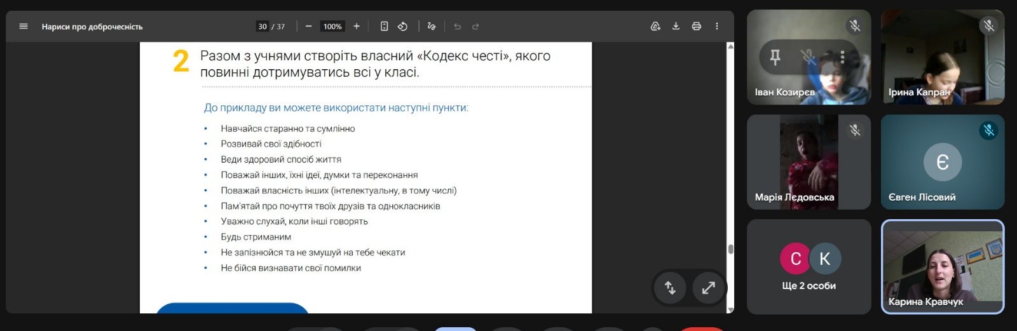The height and width of the screenshot is (331, 1017).
Task: Expand the 'Ще 2 особи' participants tile
Action: (809, 267)
